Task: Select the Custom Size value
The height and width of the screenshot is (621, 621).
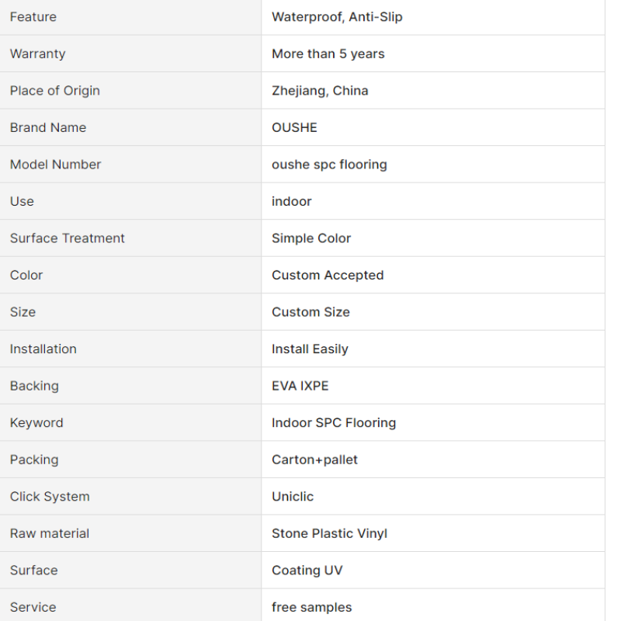Action: (x=311, y=312)
